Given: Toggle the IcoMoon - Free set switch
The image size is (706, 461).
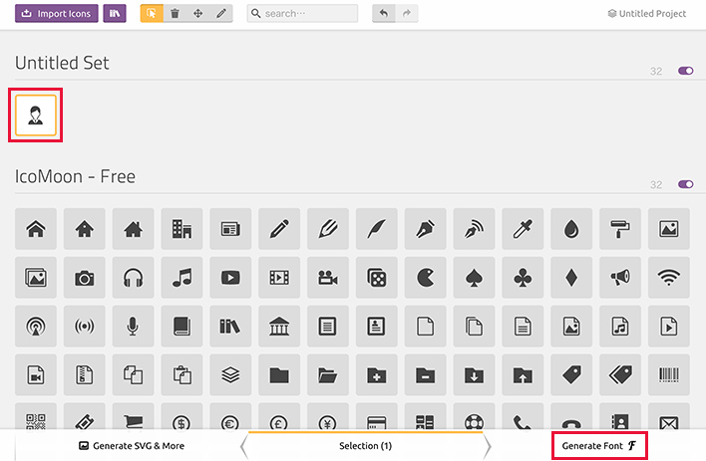Looking at the screenshot, I should tap(686, 184).
